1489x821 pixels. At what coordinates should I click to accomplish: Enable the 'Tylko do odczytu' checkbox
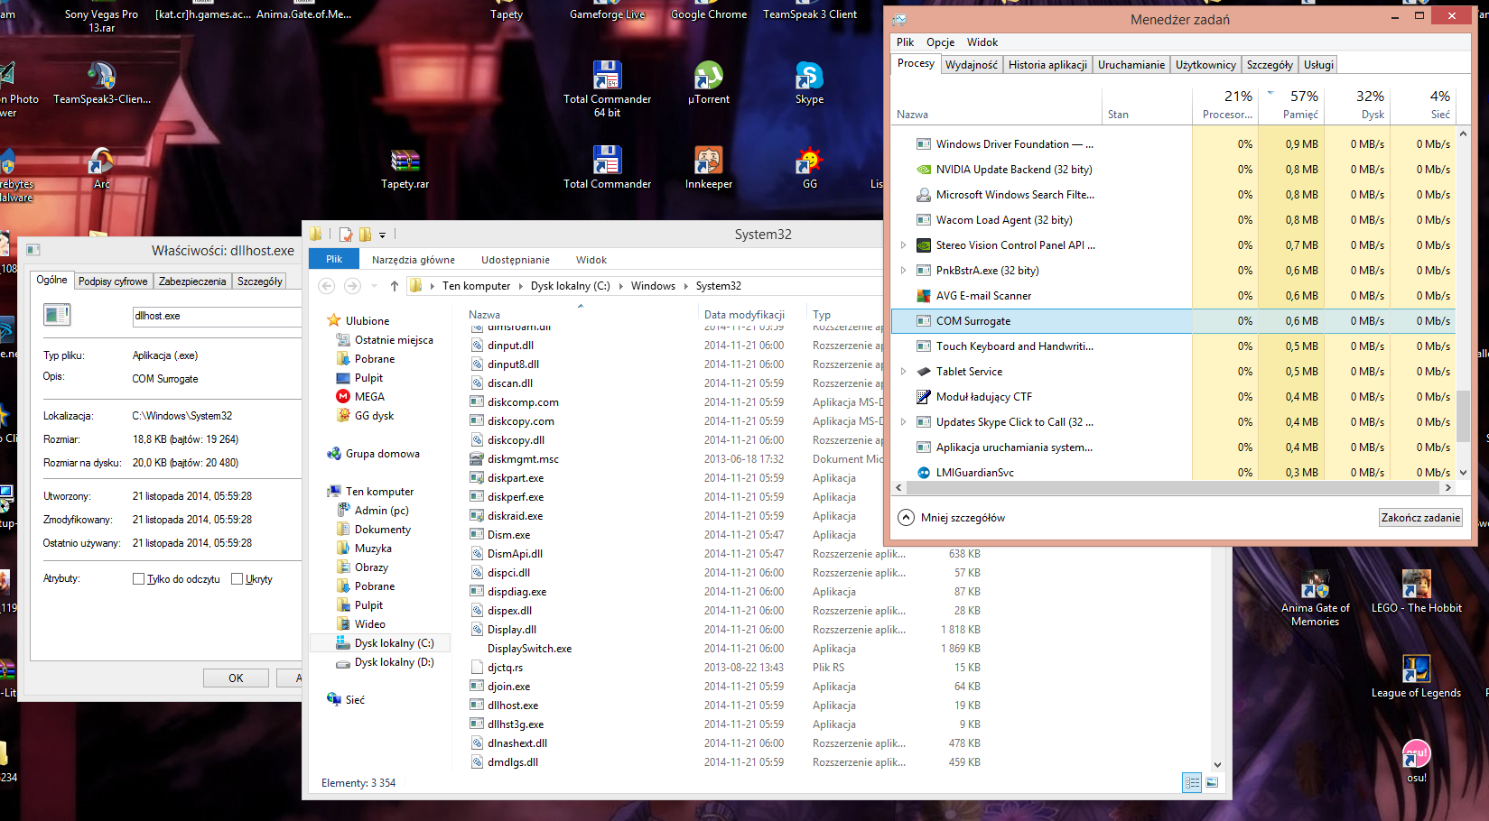tap(139, 579)
